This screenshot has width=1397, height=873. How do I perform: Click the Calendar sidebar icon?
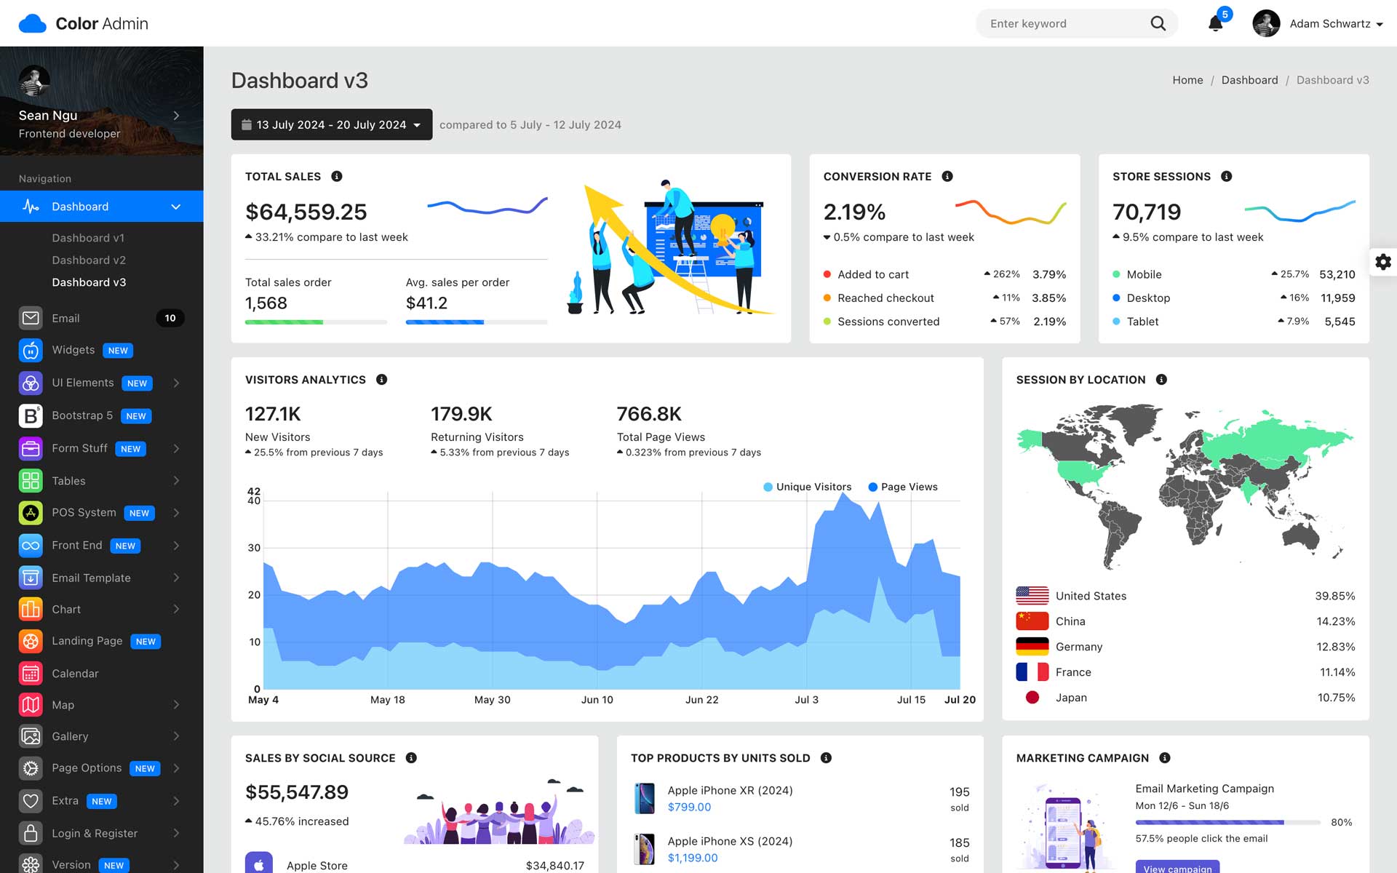point(31,674)
